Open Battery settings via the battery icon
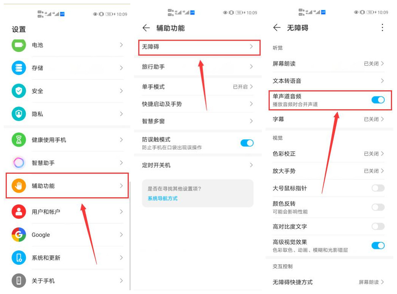The width and height of the screenshot is (397, 294). pyautogui.click(x=18, y=45)
